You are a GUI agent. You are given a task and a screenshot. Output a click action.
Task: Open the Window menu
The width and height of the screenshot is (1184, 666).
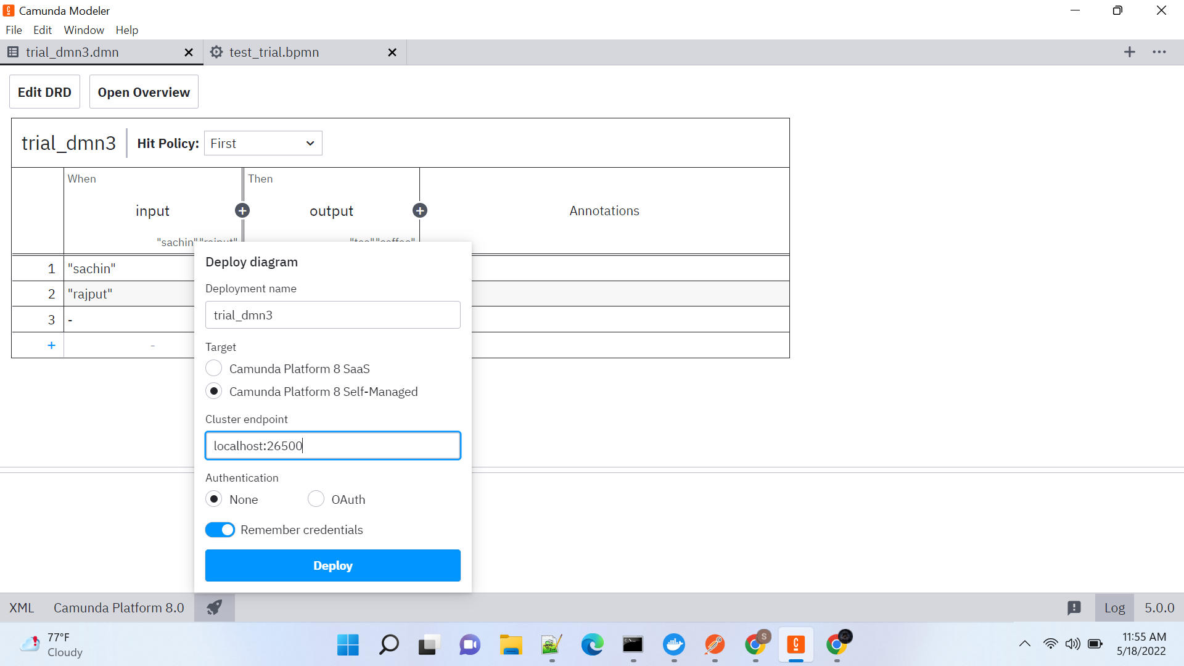tap(84, 30)
